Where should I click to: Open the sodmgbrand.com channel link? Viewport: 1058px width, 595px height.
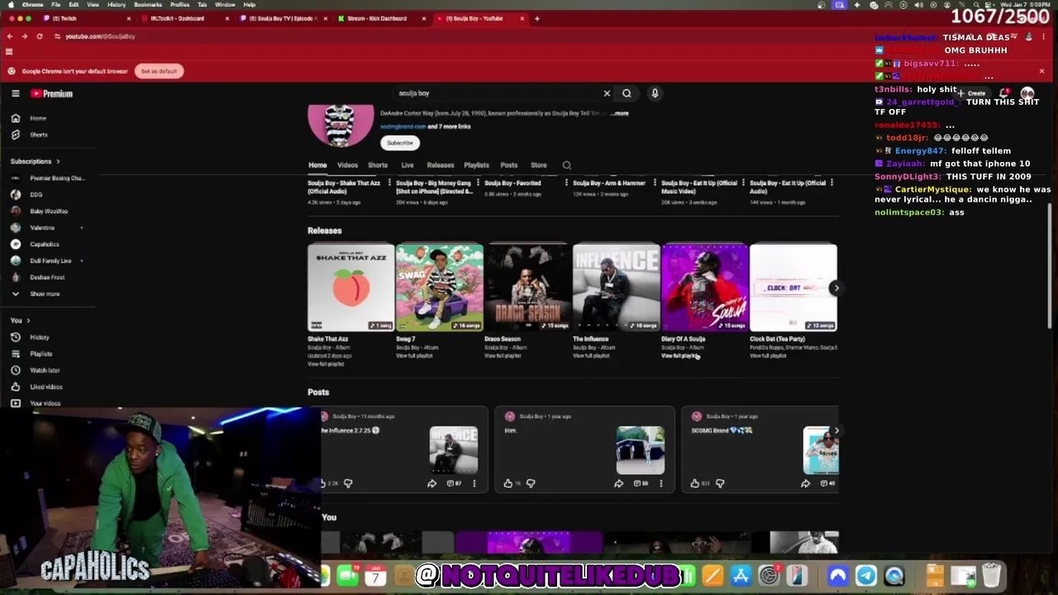pyautogui.click(x=403, y=126)
